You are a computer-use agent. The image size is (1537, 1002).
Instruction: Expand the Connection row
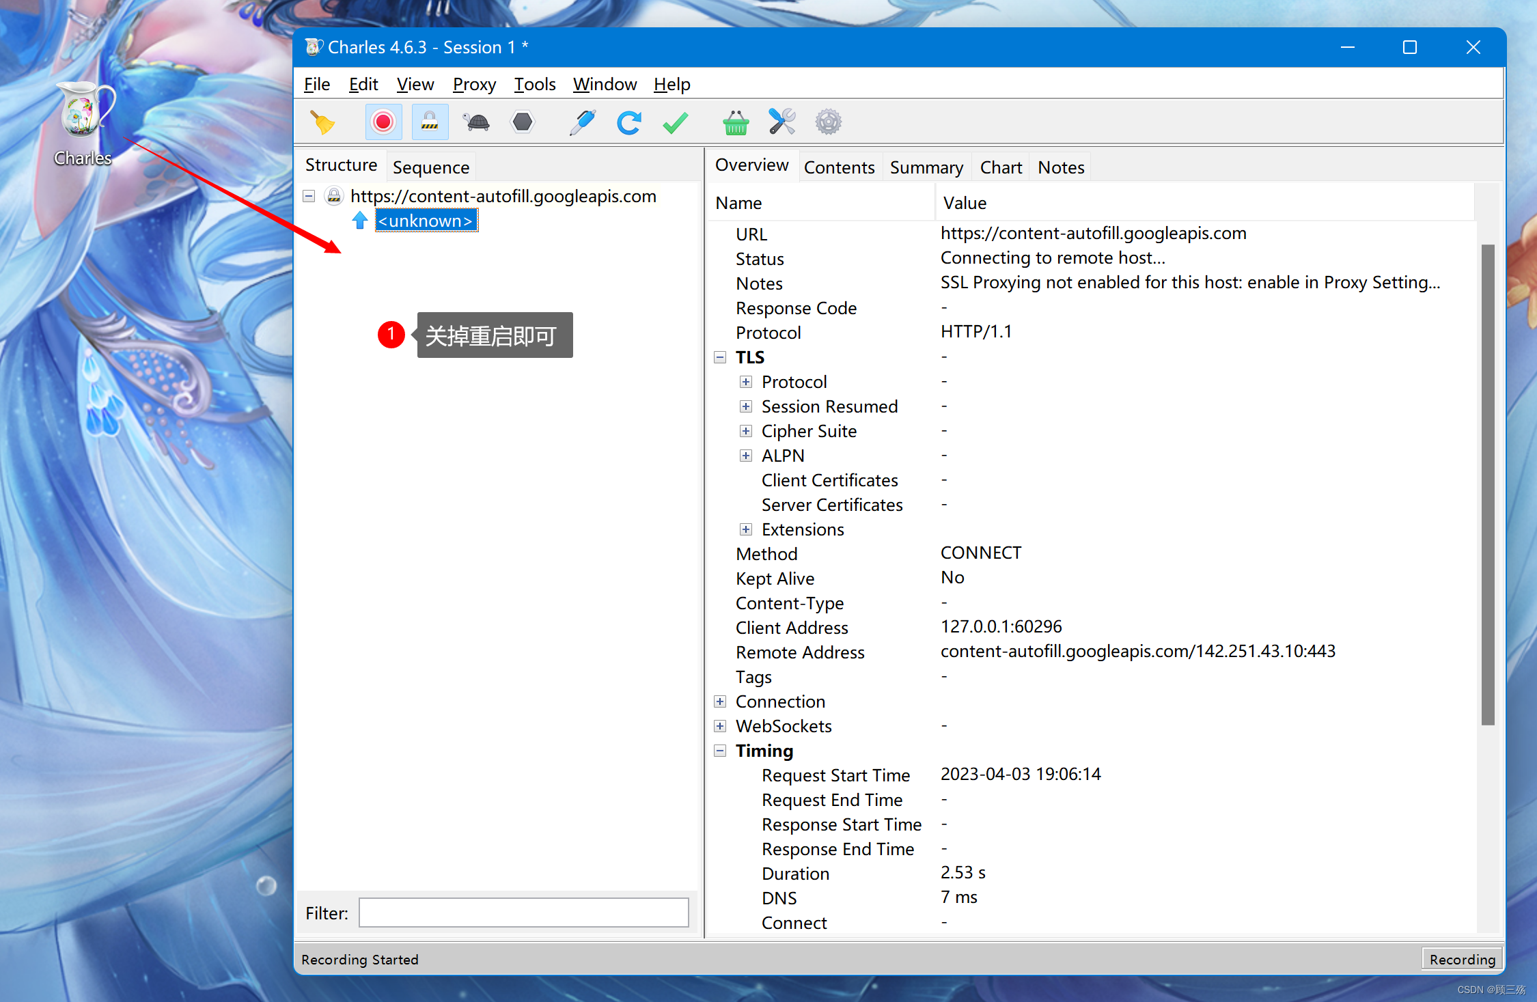click(720, 701)
